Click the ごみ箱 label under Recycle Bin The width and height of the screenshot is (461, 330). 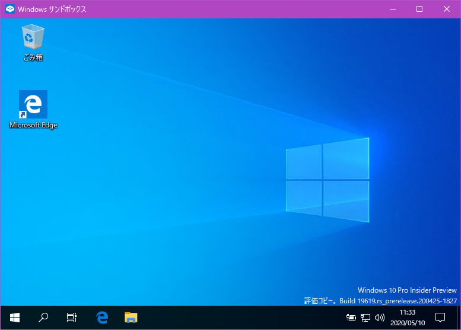coord(33,58)
